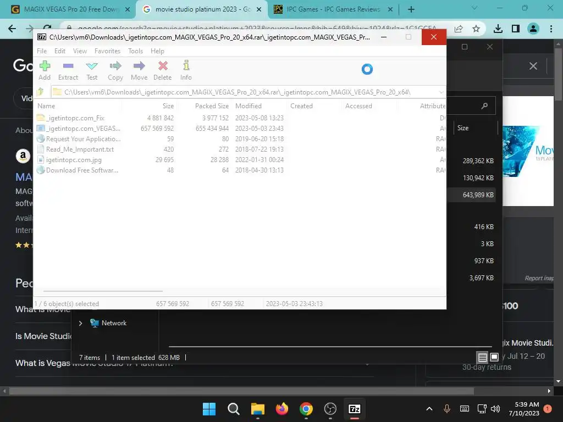Switch Explorer to large thumbnails view icon

click(x=494, y=357)
